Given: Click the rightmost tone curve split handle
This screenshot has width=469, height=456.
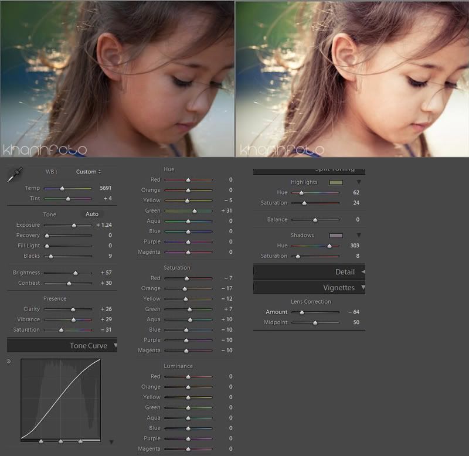Looking at the screenshot, I should tap(80, 441).
